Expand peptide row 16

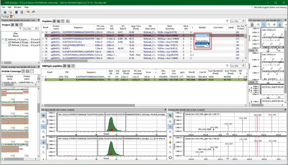pos(43,39)
